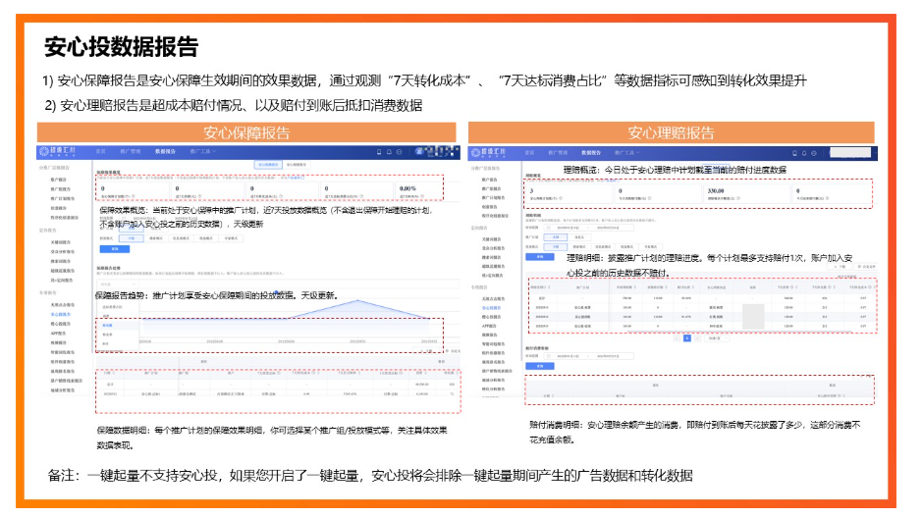Click the round help icon in the right screenshot header
Viewport: 923px width, 517px height.
pos(814,153)
